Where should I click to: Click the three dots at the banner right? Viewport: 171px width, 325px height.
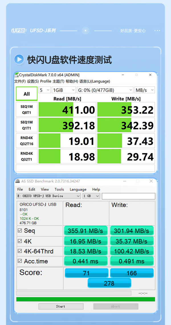click(x=157, y=31)
